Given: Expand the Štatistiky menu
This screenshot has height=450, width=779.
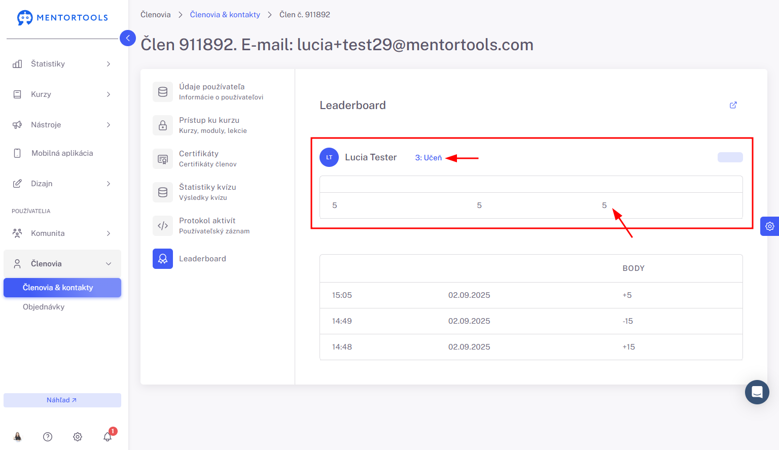Looking at the screenshot, I should pos(62,64).
